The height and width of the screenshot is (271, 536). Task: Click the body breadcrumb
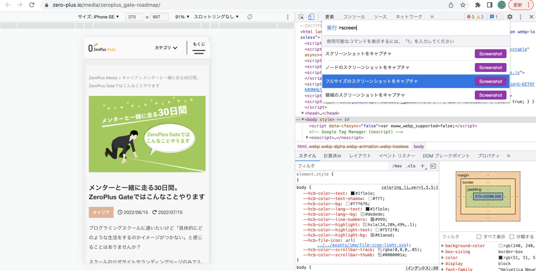coord(419,146)
